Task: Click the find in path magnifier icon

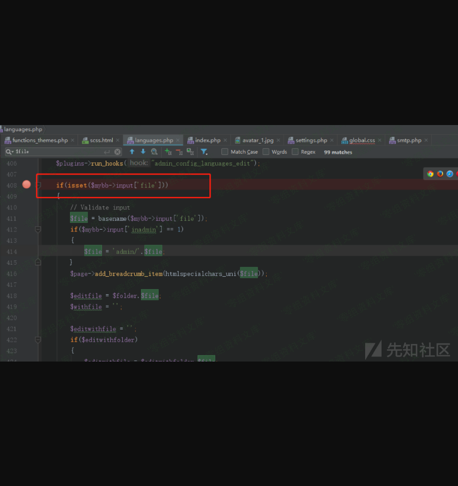Action: click(154, 152)
